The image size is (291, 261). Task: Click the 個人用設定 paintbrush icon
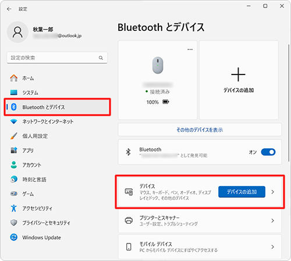coord(14,136)
